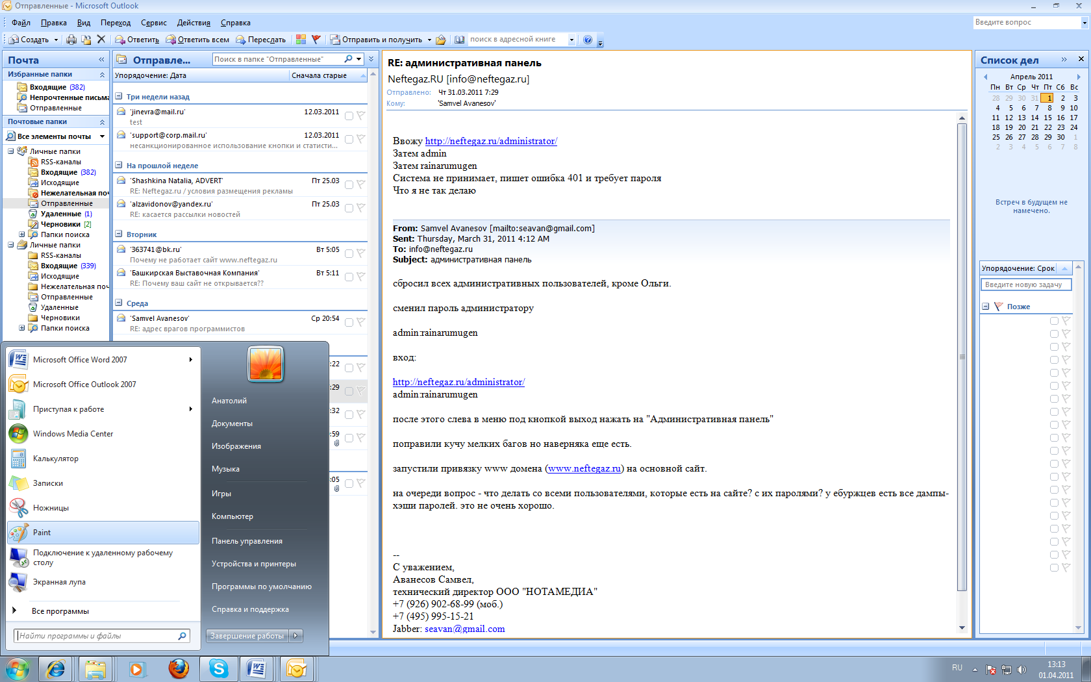Open Skype from taskbar
Image resolution: width=1091 pixels, height=682 pixels.
click(218, 668)
